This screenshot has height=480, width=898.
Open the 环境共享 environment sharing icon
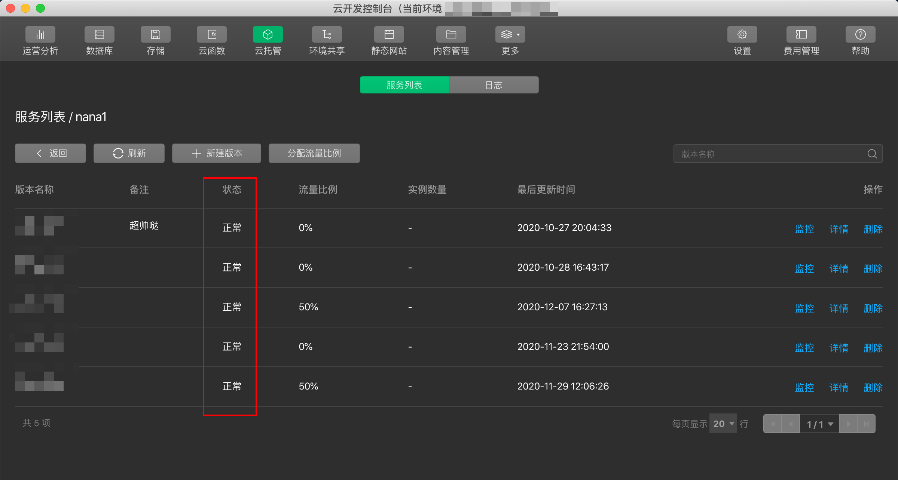pyautogui.click(x=327, y=35)
